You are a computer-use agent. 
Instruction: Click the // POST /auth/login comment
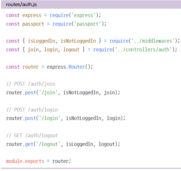(32, 110)
